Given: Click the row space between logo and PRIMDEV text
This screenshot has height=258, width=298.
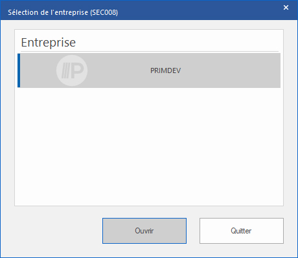Looking at the screenshot, I should click(119, 70).
